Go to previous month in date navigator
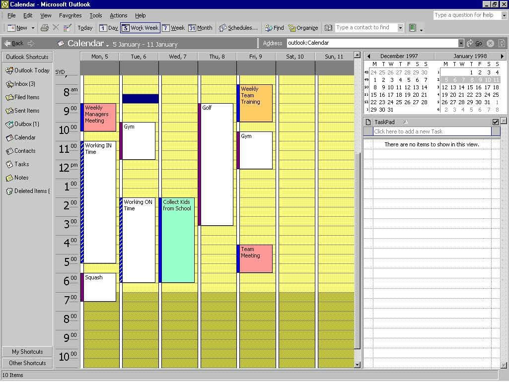 pos(368,56)
